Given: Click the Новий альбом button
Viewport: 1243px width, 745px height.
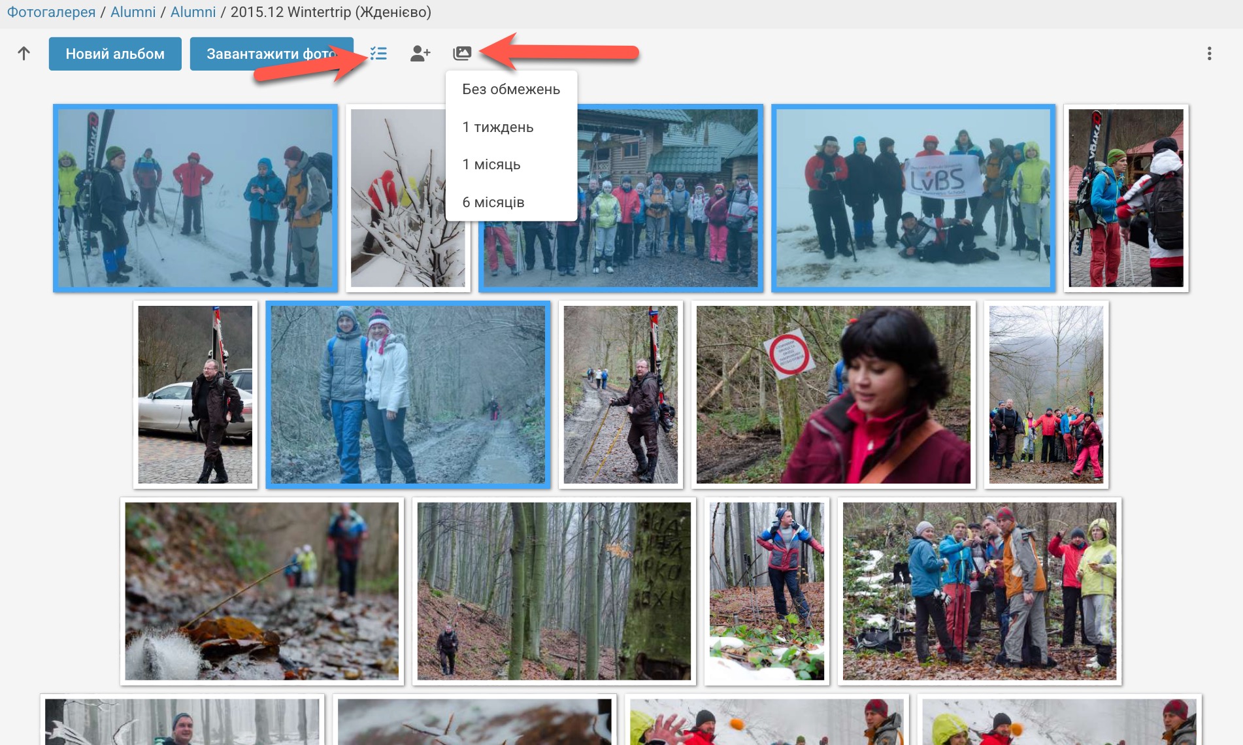Looking at the screenshot, I should pyautogui.click(x=115, y=54).
